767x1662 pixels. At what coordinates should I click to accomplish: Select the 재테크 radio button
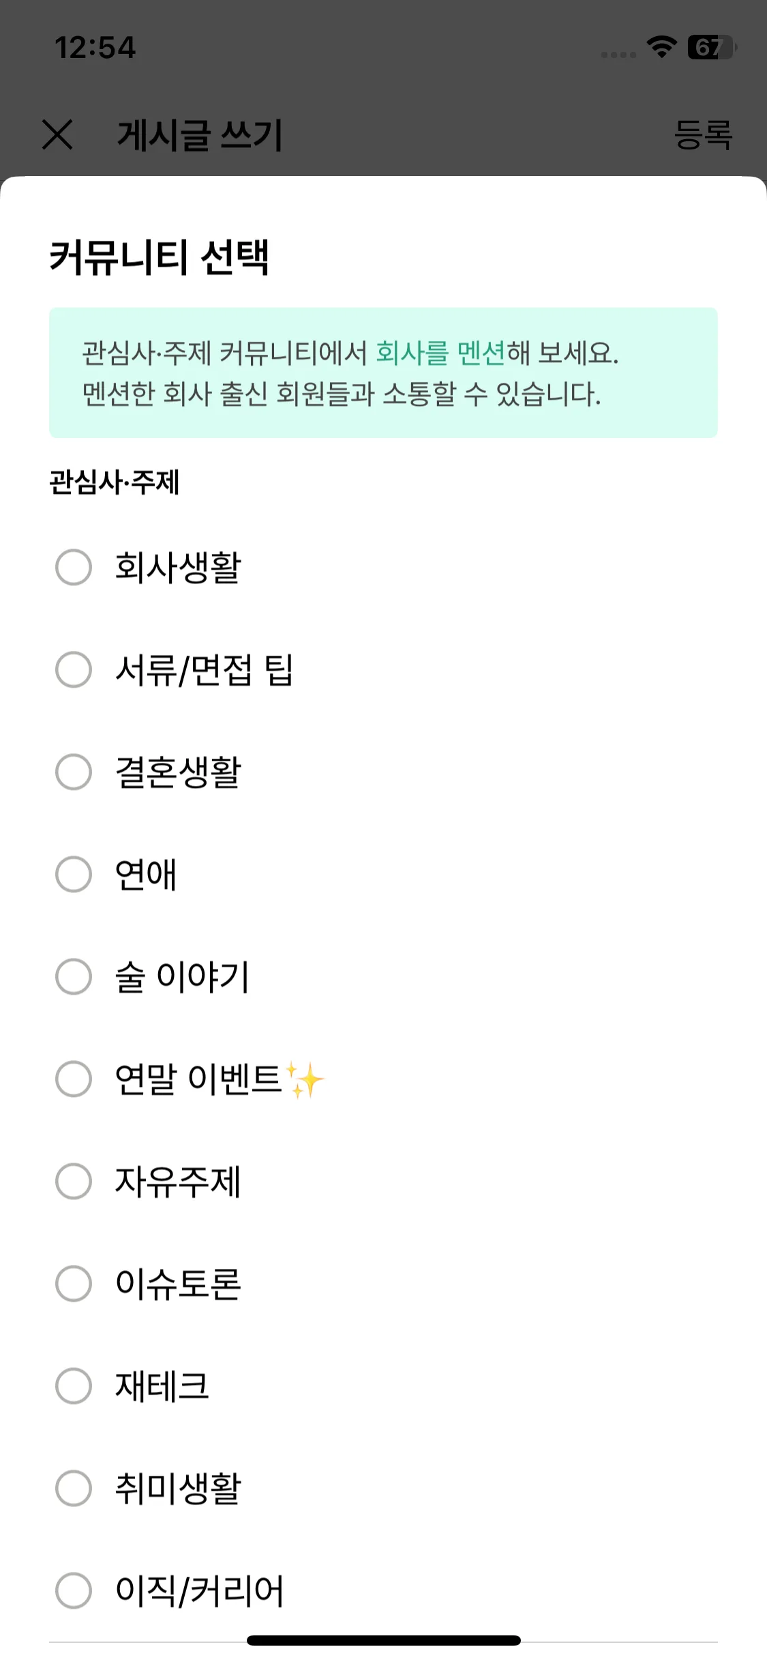pyautogui.click(x=74, y=1386)
